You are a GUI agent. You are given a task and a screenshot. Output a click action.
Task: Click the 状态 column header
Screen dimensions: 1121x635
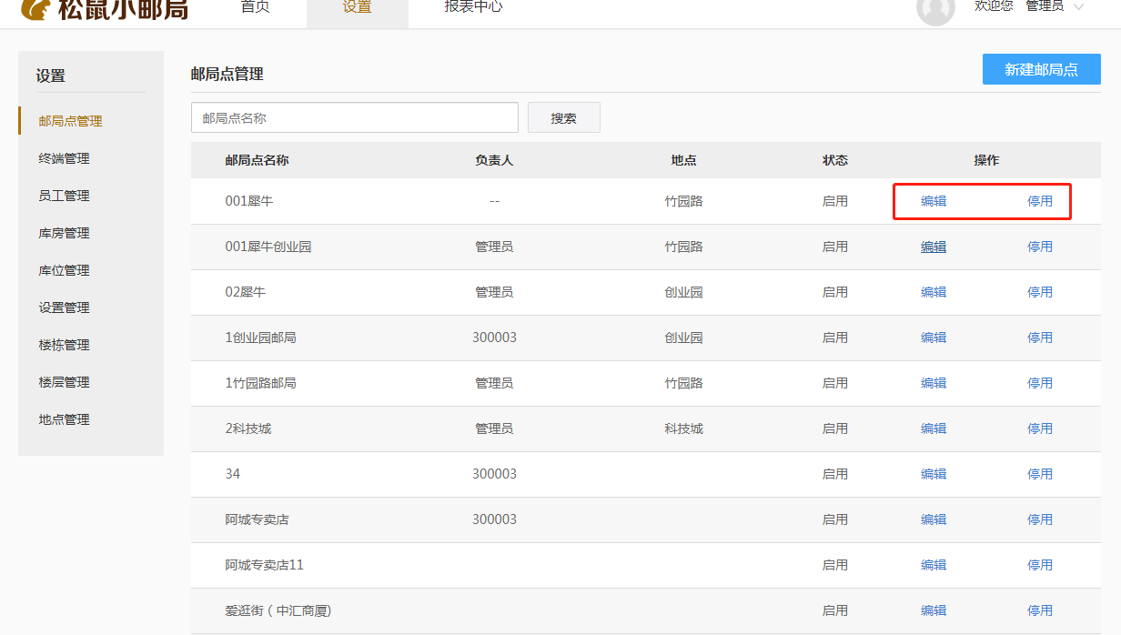pos(835,160)
